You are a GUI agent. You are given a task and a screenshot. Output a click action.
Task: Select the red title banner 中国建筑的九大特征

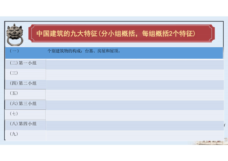[x=122, y=34]
